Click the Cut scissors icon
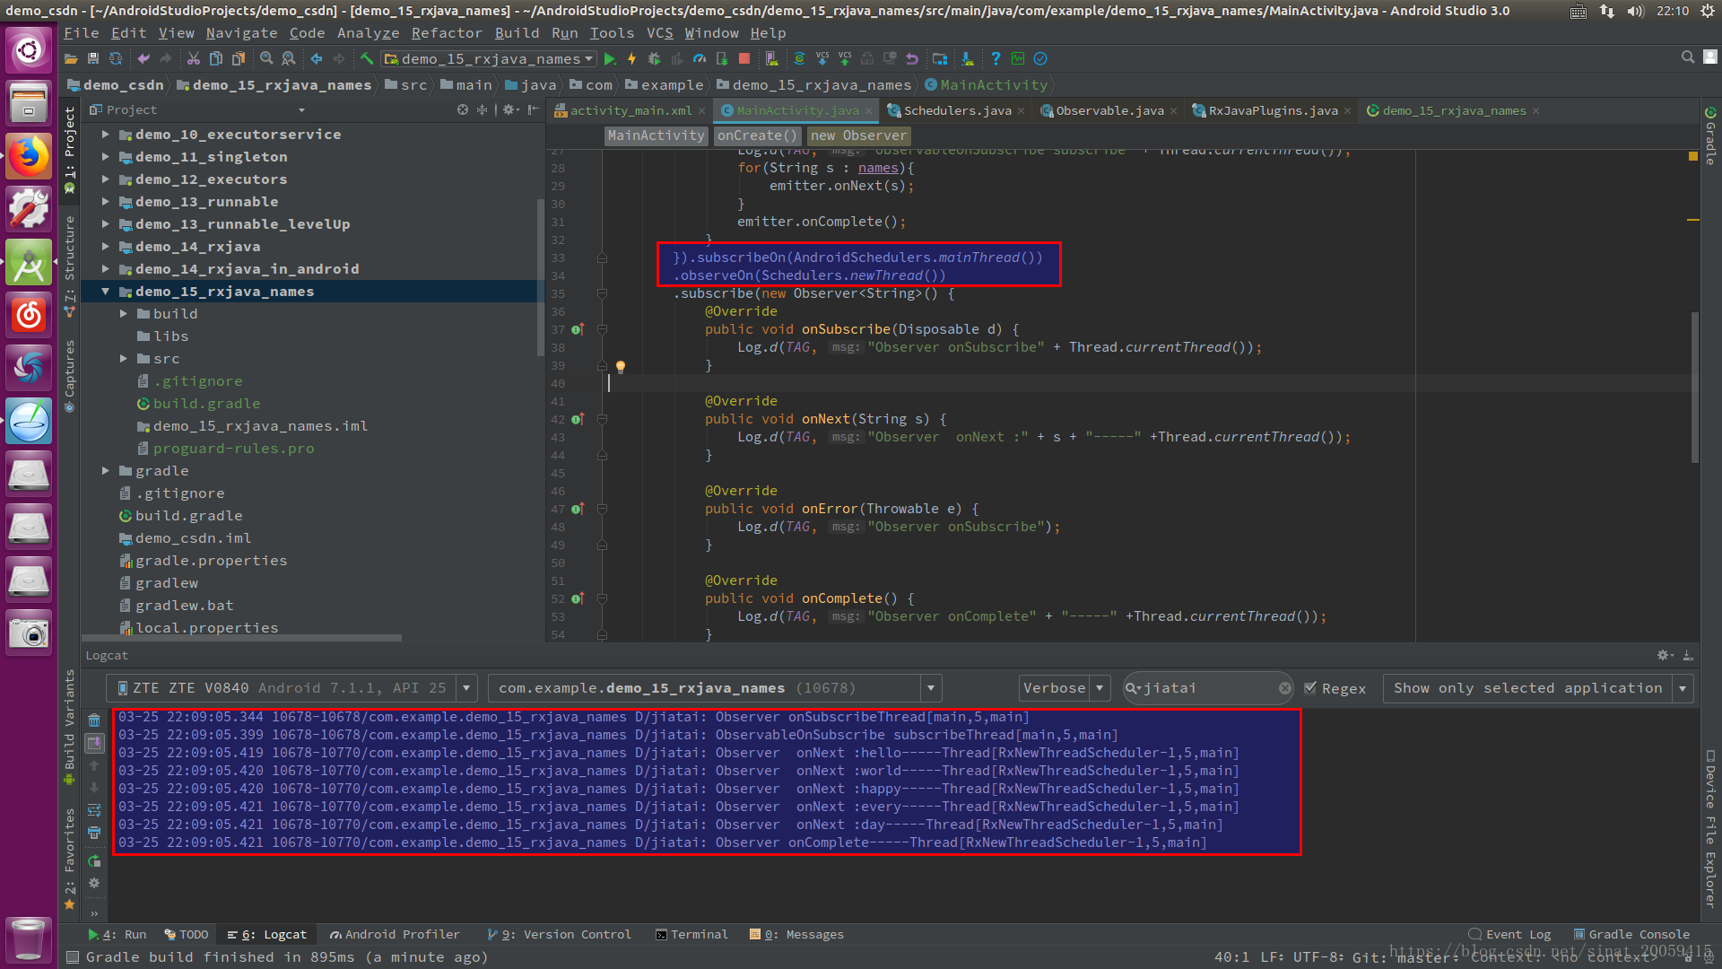The width and height of the screenshot is (1722, 969). [193, 59]
